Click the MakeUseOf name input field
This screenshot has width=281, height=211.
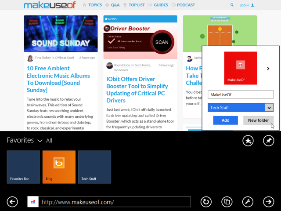(241, 95)
